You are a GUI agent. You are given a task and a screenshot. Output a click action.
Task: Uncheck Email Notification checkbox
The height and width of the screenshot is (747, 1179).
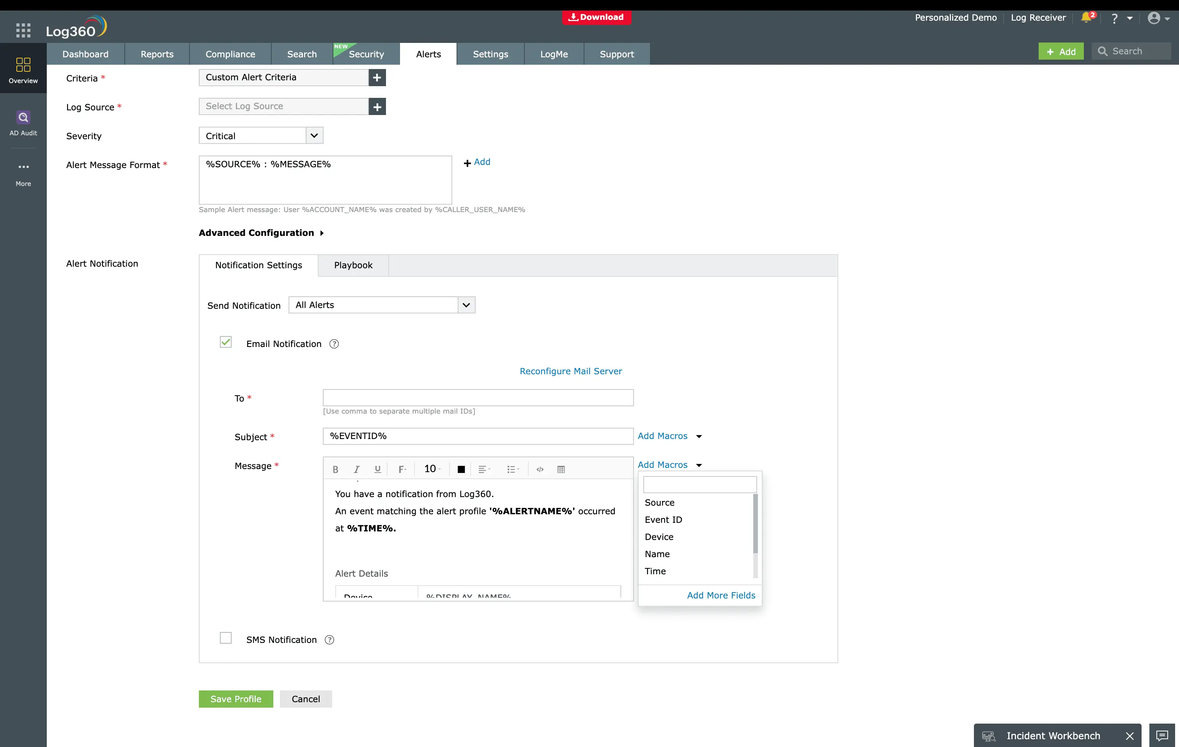click(225, 342)
